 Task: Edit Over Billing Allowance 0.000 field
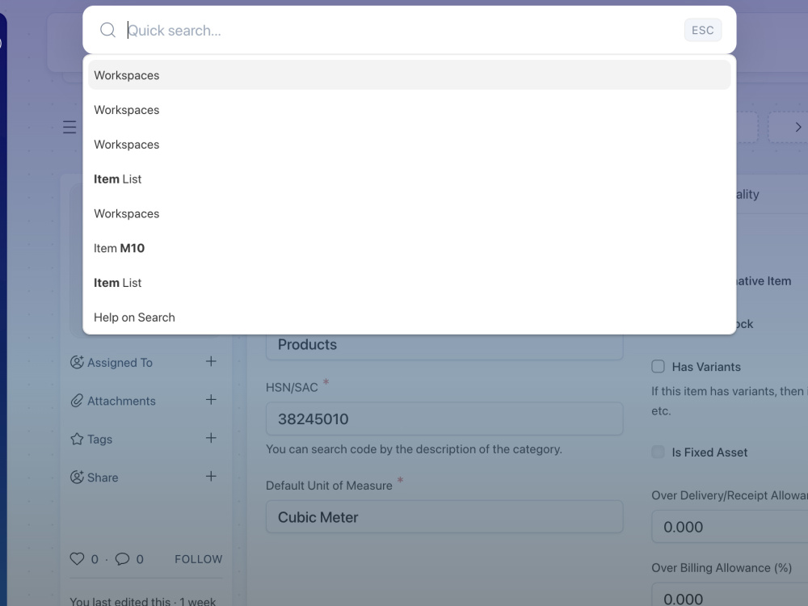730,595
